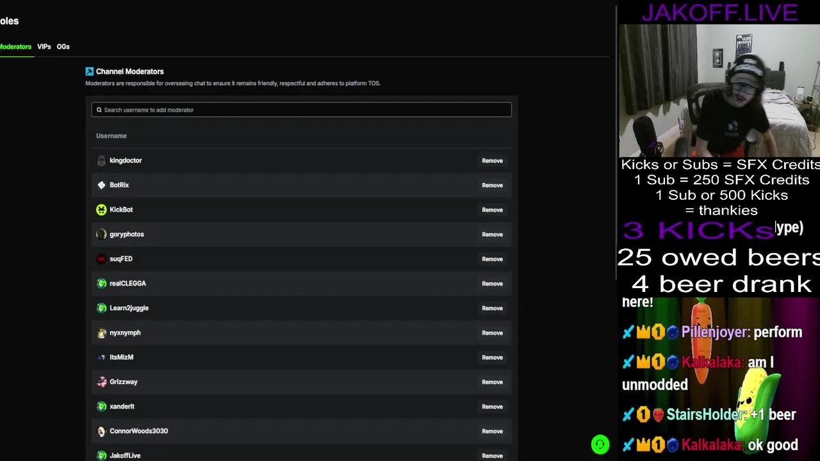
Task: Select the goryphotos username
Action: pos(127,234)
